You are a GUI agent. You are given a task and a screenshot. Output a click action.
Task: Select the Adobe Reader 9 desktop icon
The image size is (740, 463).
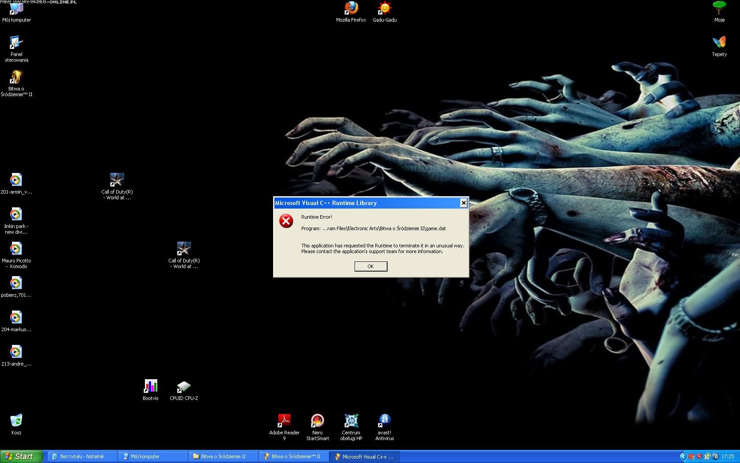(x=284, y=421)
